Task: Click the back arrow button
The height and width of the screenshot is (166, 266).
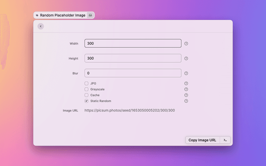Action: coord(40,26)
